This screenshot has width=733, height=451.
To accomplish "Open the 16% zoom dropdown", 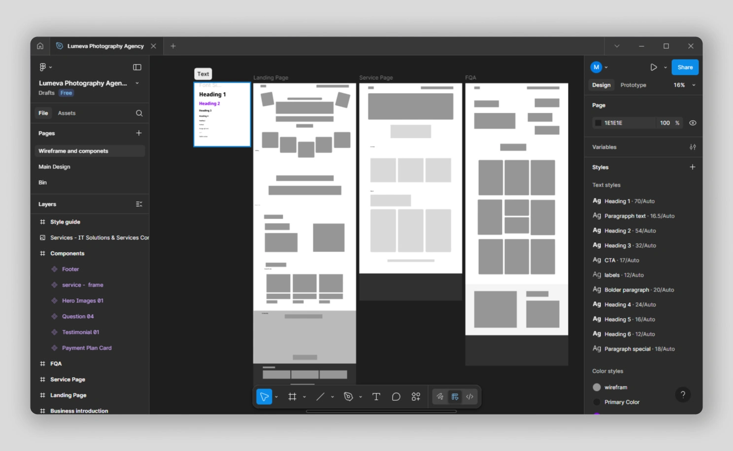I will coord(684,85).
